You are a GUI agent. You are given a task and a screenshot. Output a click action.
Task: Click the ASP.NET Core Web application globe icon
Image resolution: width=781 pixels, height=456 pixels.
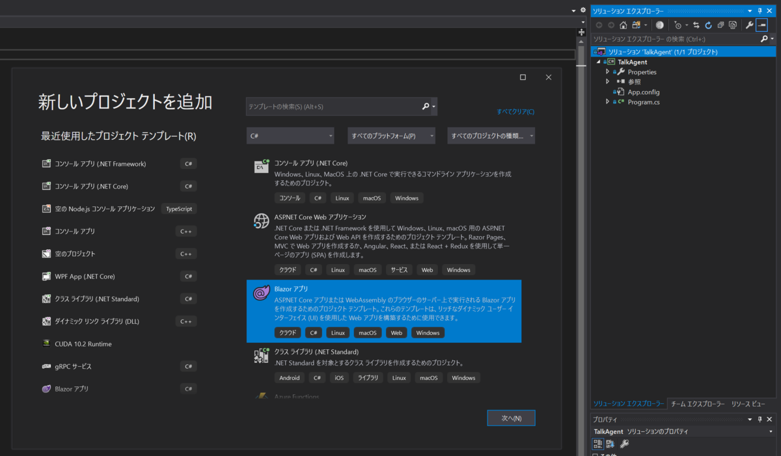(261, 221)
